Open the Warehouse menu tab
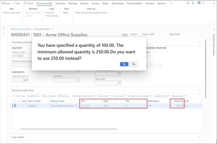This screenshot has height=144, width=217. tap(117, 3)
